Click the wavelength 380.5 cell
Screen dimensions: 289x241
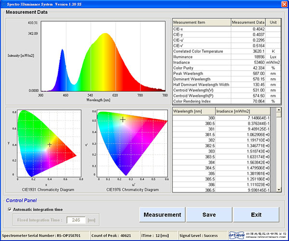tap(194, 123)
